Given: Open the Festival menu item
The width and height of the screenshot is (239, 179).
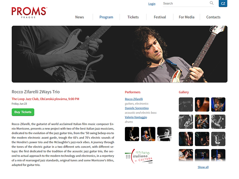Looking at the screenshot, I should pos(160,17).
